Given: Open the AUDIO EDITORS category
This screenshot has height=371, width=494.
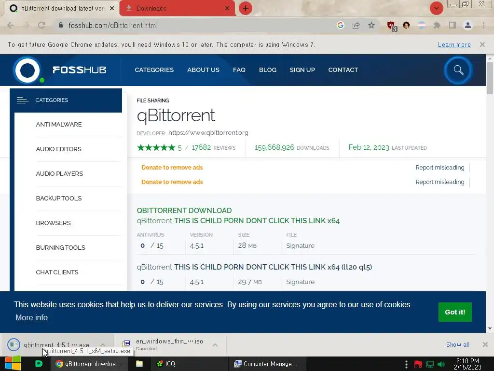Looking at the screenshot, I should tap(58, 149).
